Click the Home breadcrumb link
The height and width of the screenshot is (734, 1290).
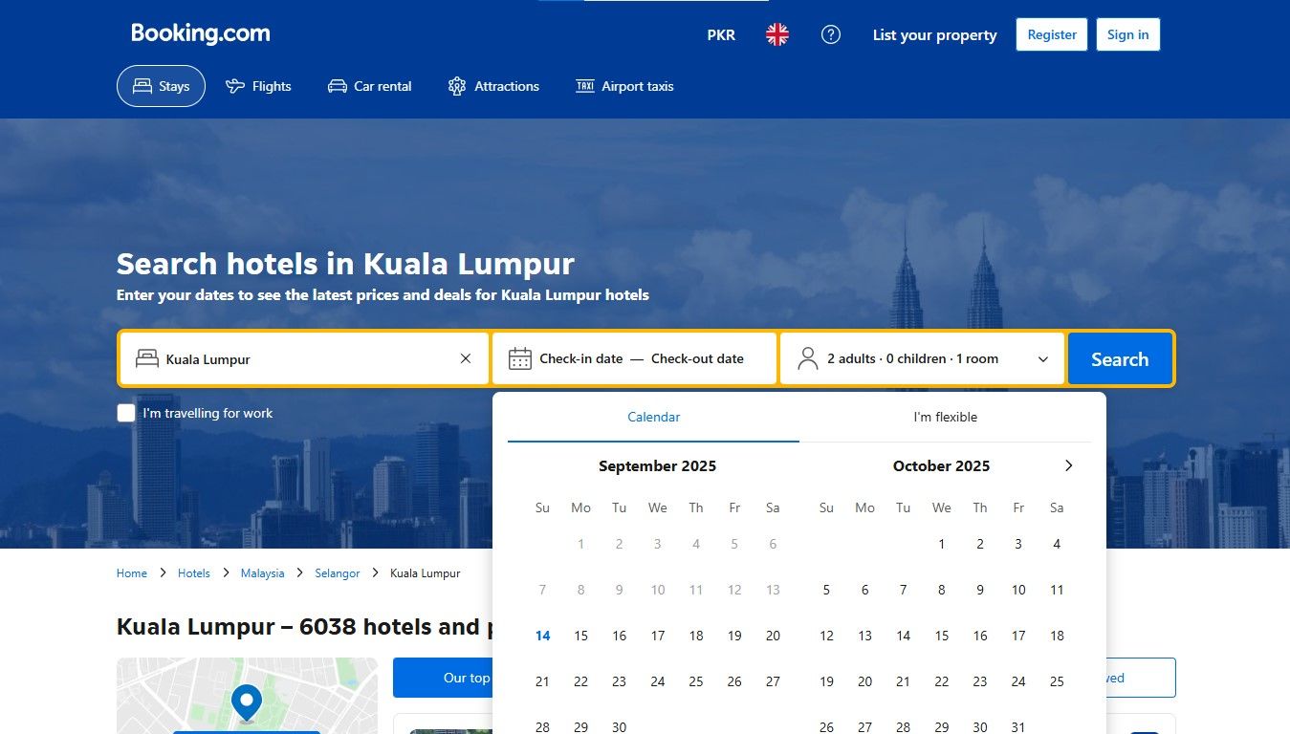[x=132, y=573]
